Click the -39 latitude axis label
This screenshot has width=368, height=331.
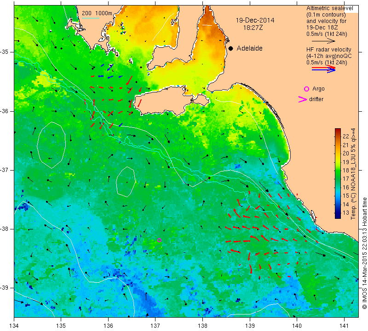coord(5,288)
